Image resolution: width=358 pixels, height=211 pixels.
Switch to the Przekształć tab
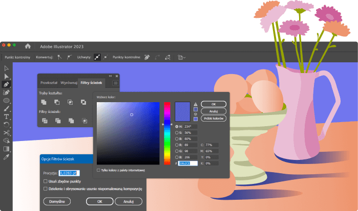tap(49, 82)
